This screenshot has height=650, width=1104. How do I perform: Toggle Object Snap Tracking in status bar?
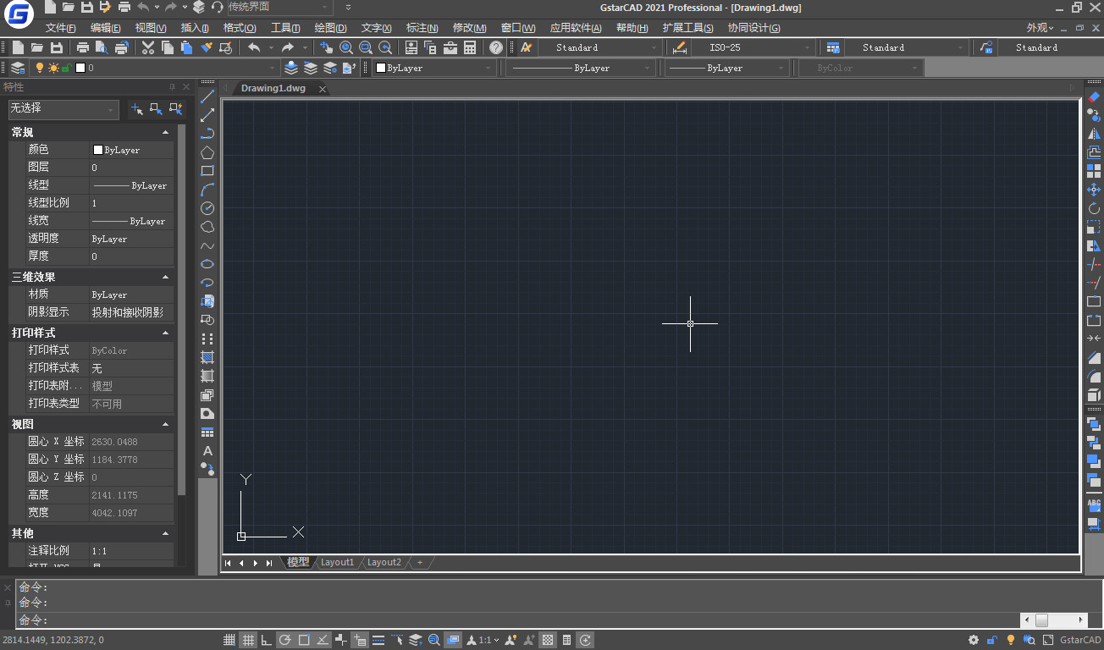(323, 640)
